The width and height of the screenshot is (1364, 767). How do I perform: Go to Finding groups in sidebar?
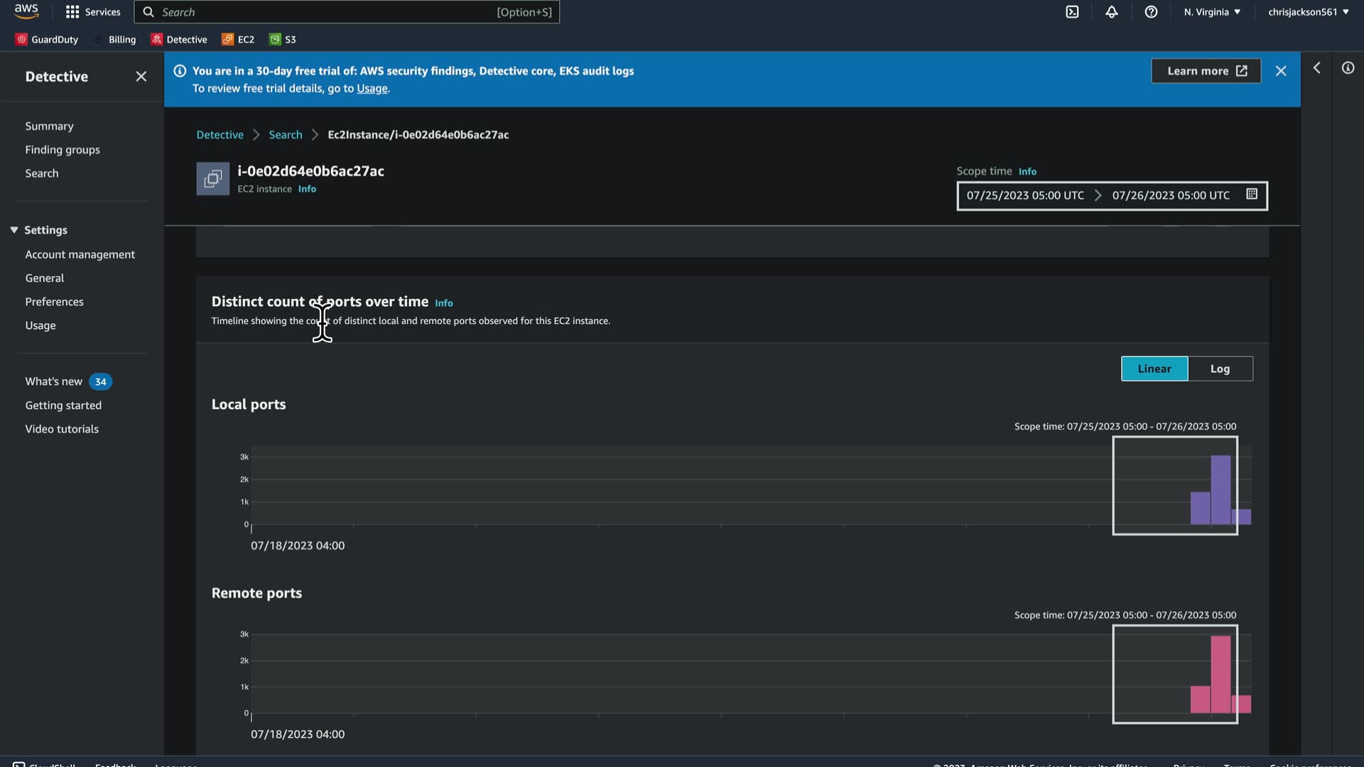[63, 150]
